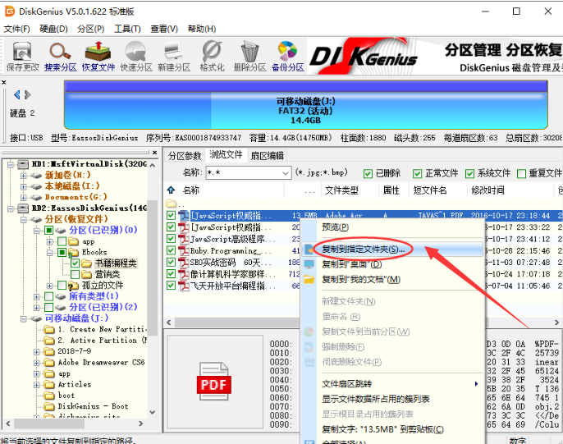The image size is (563, 444).
Task: Click the 新建分区 (New Partition) icon
Action: [173, 55]
